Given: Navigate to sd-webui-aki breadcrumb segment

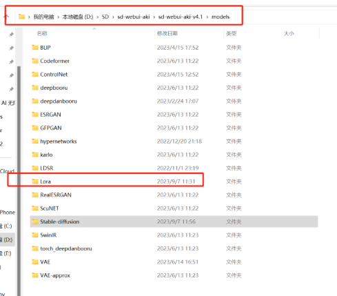Looking at the screenshot, I should (134, 17).
